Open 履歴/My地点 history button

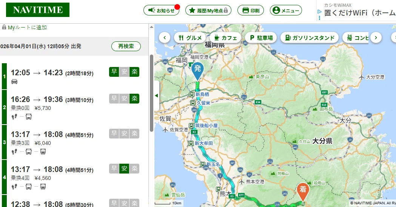208,10
